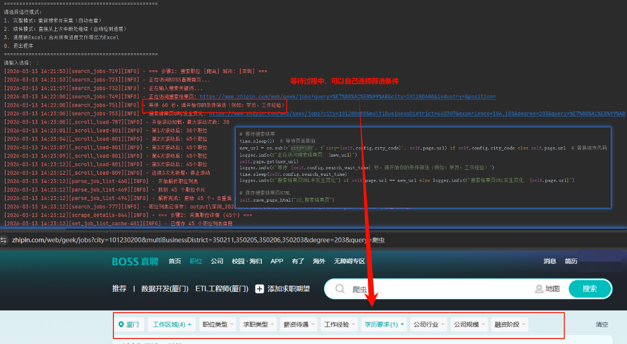The image size is (627, 344).
Task: Click the 添加求职期望 link
Action: coord(288,288)
